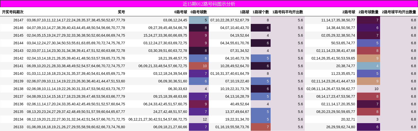418x131 pixels.
Task: Click the 1路球 cell 04,13,16,28,79
Action: click(x=237, y=96)
